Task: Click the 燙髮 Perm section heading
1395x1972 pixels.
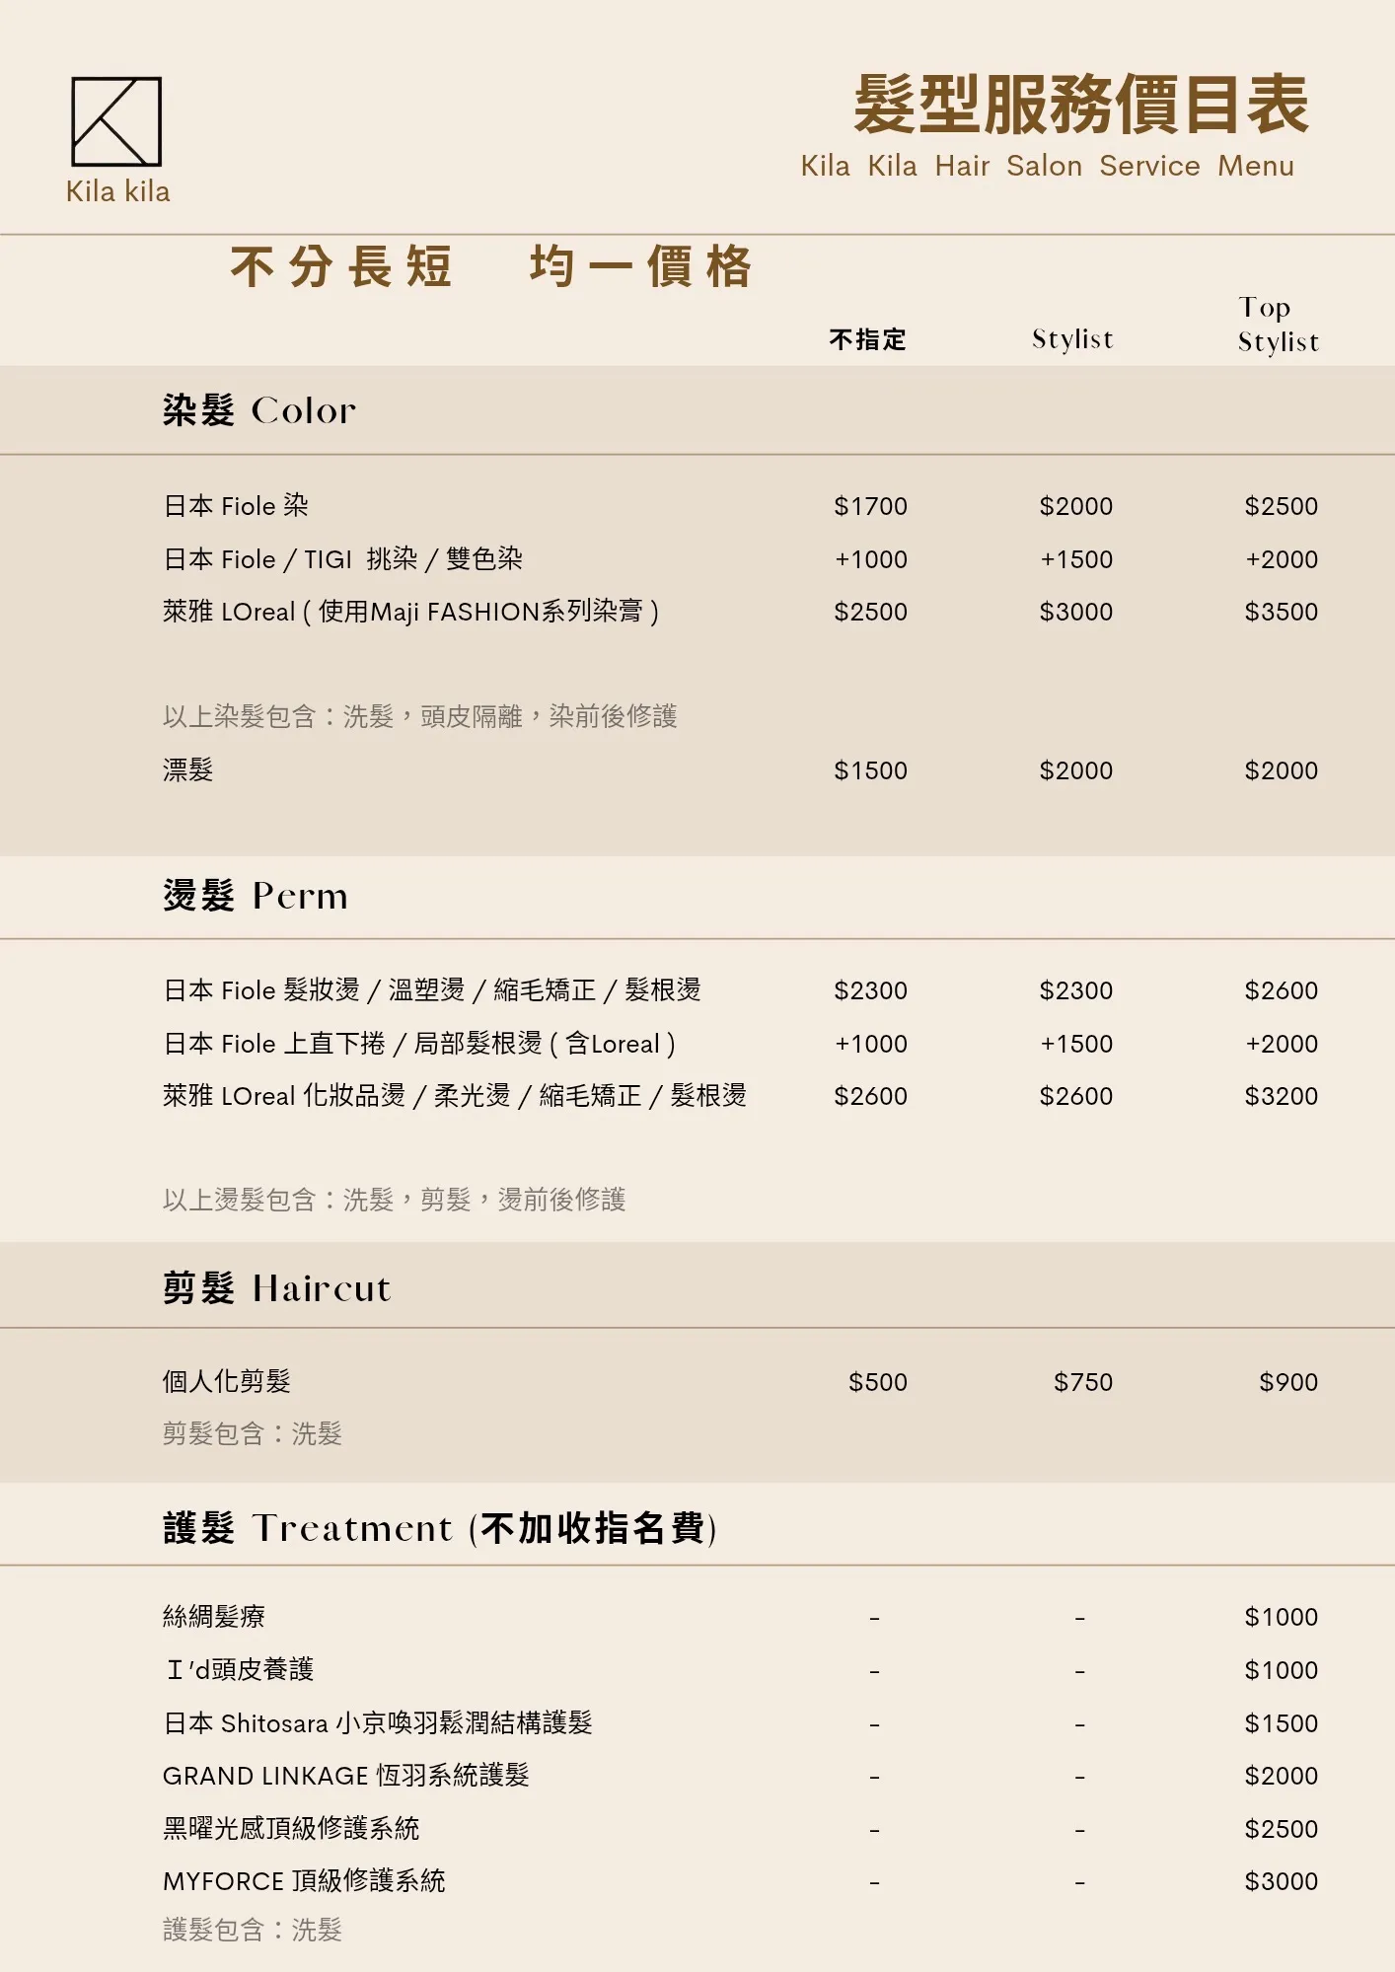Action: click(x=256, y=896)
